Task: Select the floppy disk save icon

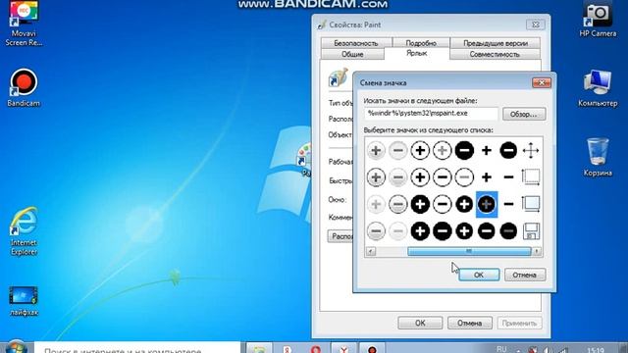Action: pos(531,231)
